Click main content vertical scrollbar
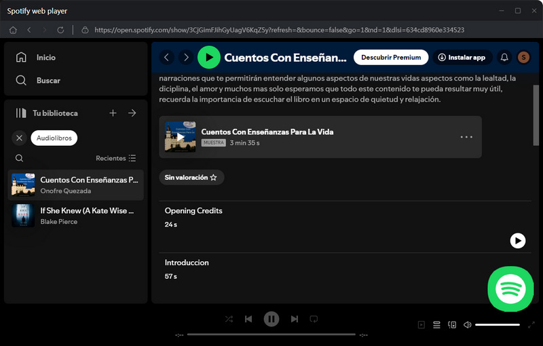543x346 pixels. point(536,115)
